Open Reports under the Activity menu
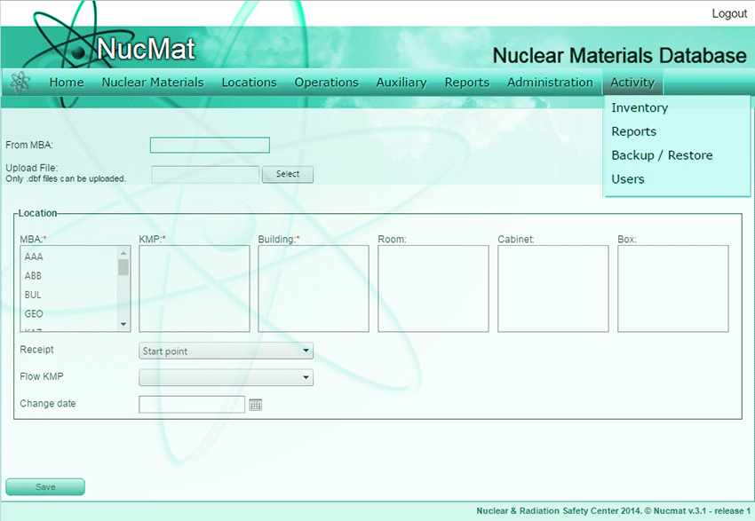This screenshot has width=755, height=521. pyautogui.click(x=633, y=132)
